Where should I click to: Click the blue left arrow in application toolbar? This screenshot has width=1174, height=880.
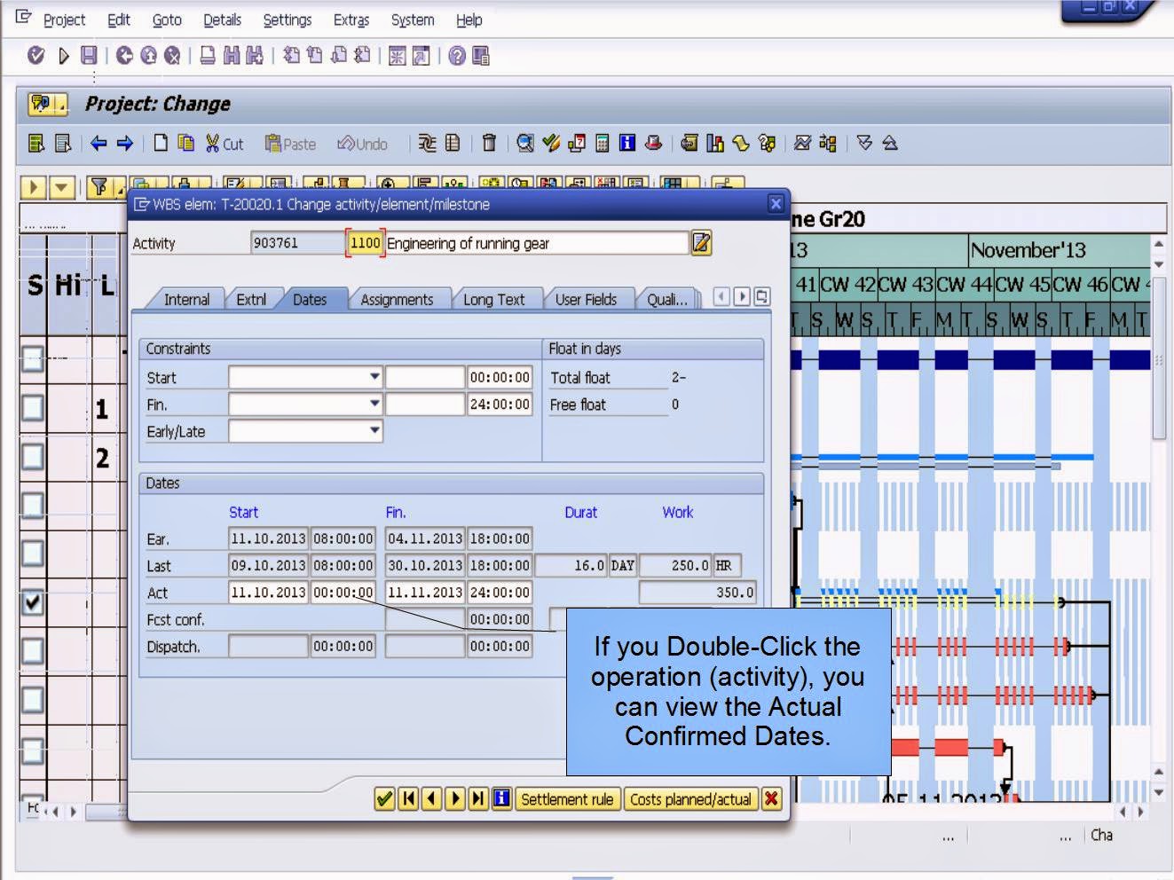point(99,143)
